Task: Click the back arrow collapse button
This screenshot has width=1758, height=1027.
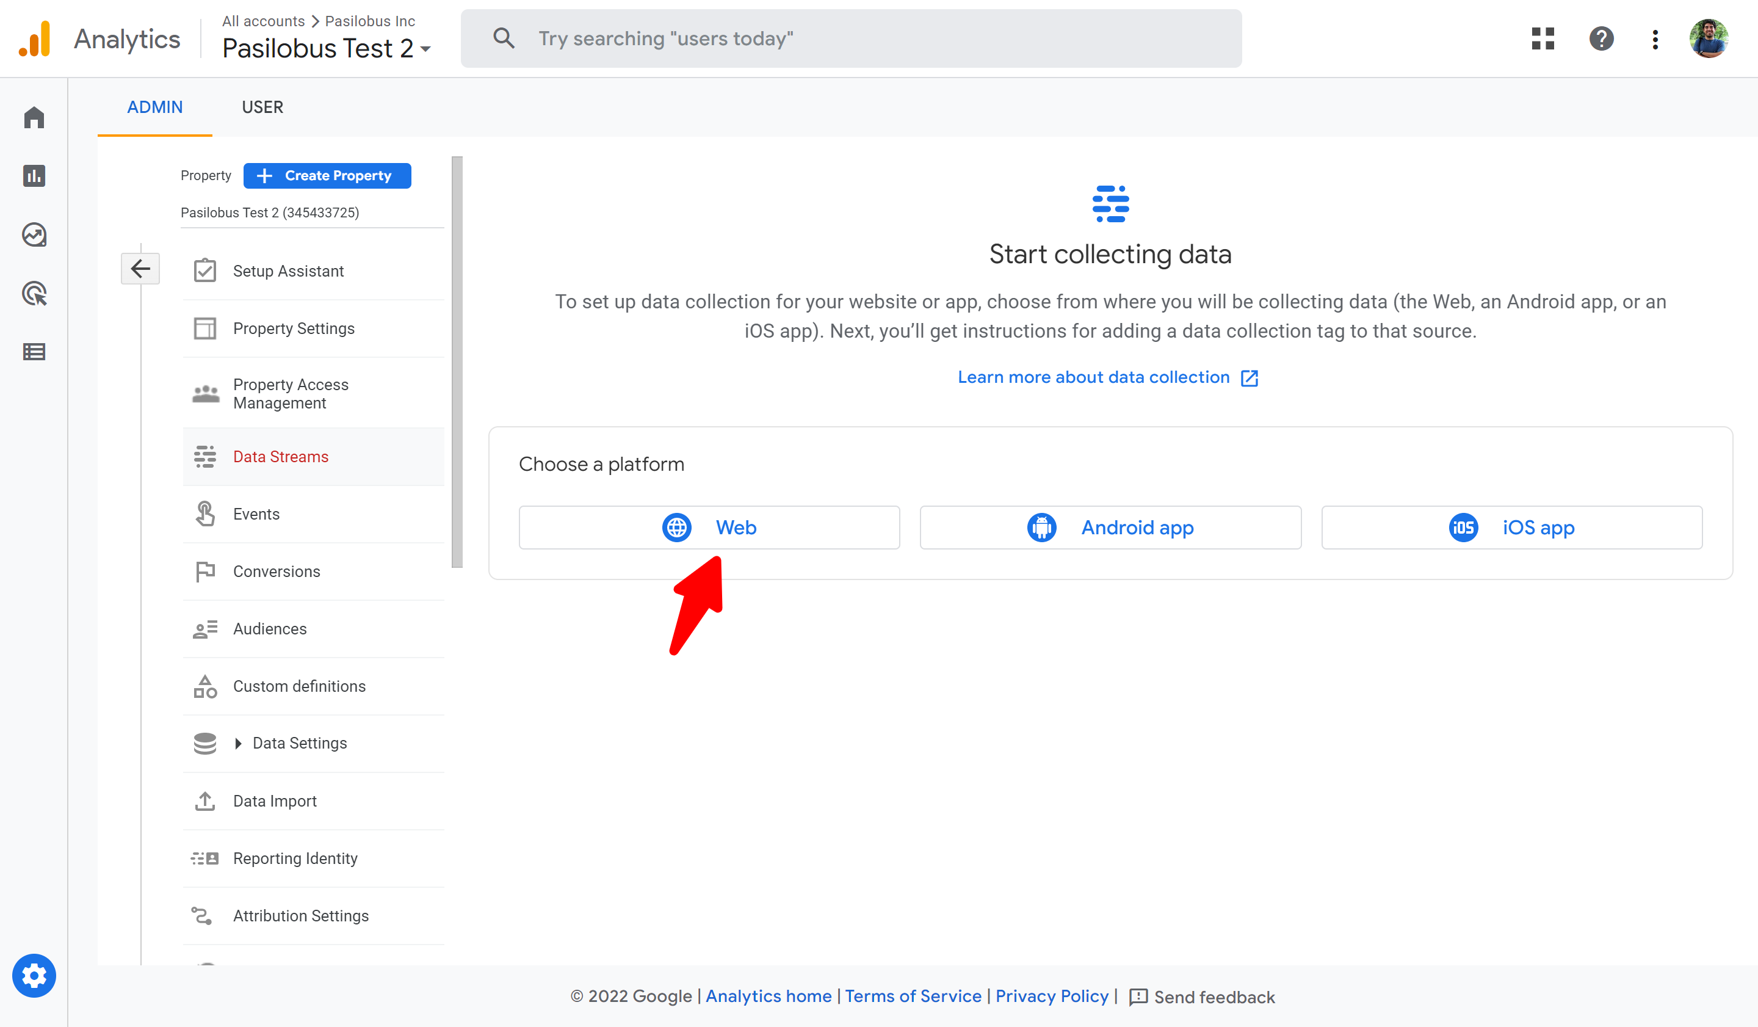Action: pyautogui.click(x=140, y=269)
